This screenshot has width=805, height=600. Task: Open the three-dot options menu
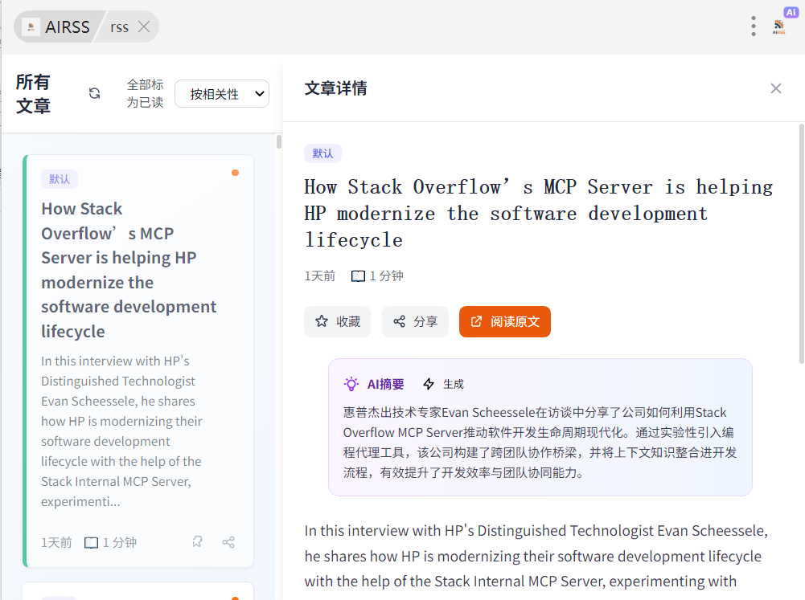coord(753,27)
